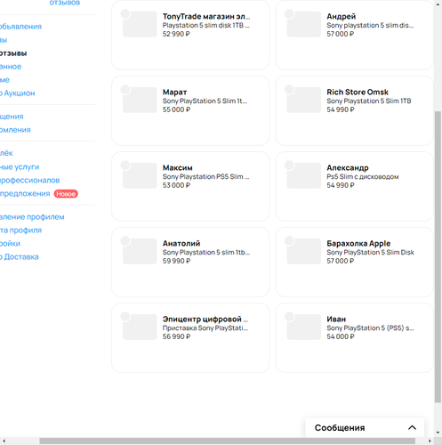Go to объявления in sidebar
The width and height of the screenshot is (442, 445).
(20, 27)
